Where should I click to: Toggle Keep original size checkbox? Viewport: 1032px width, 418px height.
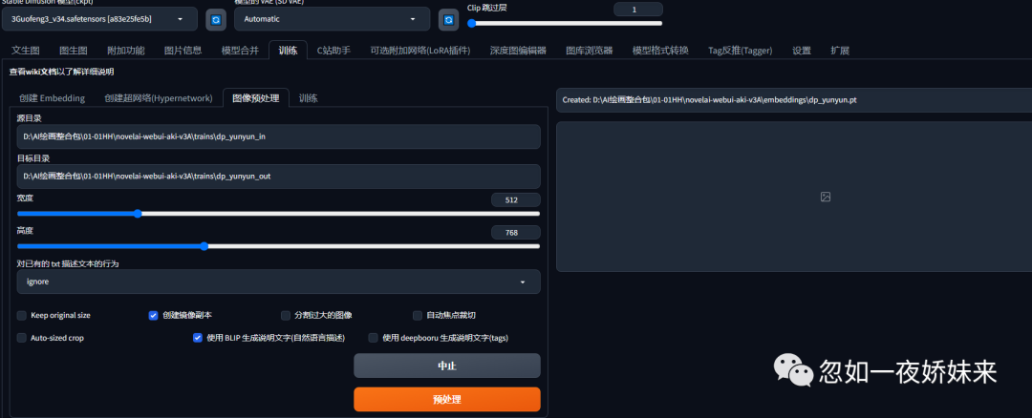click(x=22, y=315)
